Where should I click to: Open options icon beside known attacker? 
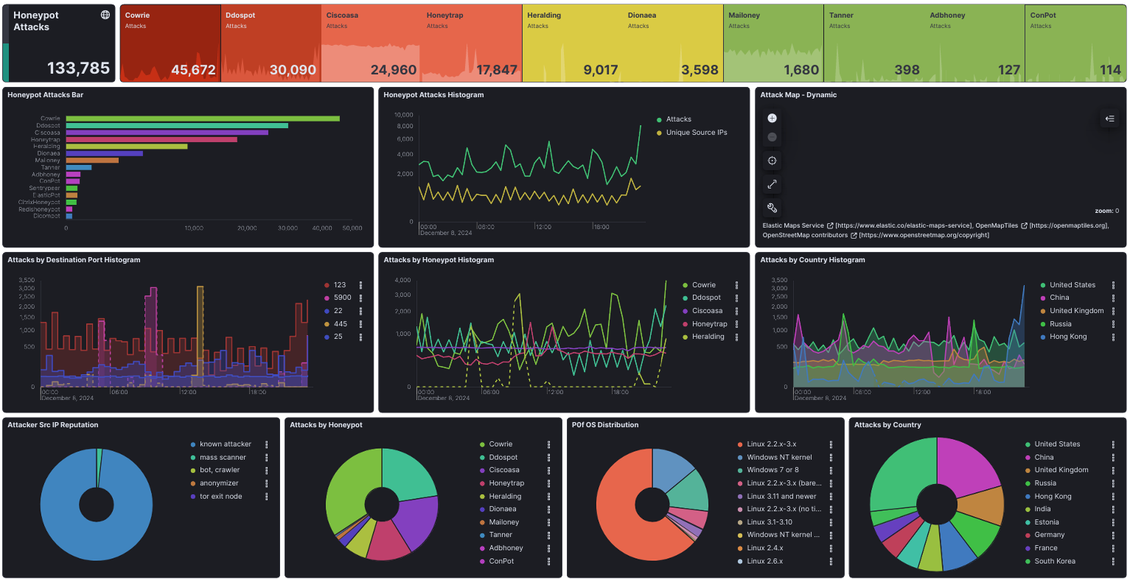[x=267, y=444]
